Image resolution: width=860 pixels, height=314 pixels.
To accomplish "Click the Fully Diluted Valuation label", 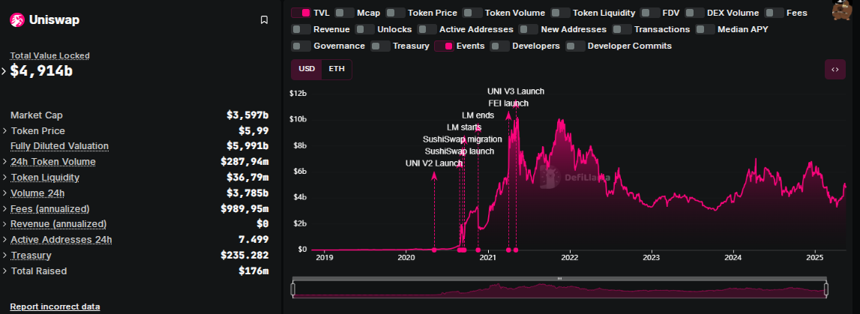I will [60, 146].
